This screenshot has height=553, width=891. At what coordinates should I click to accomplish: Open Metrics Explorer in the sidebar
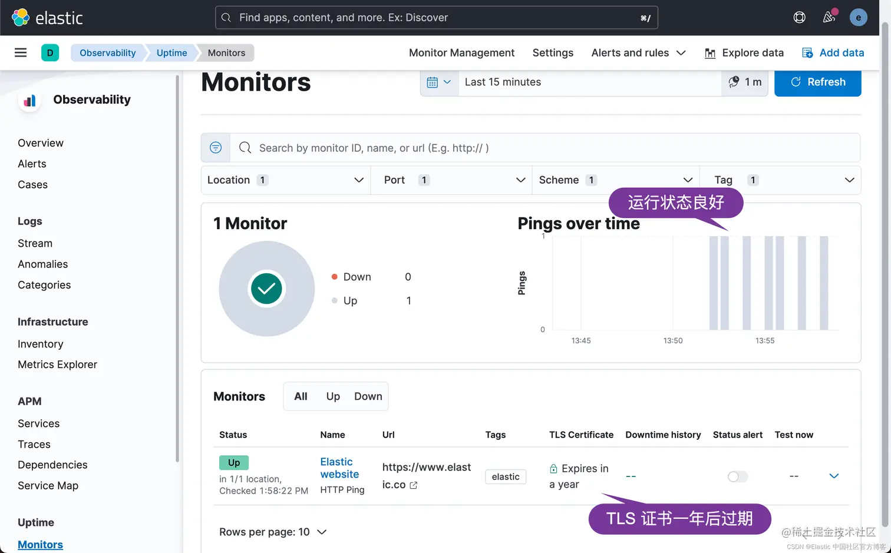pyautogui.click(x=57, y=365)
